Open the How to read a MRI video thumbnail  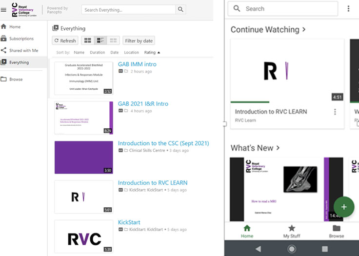tap(287, 189)
